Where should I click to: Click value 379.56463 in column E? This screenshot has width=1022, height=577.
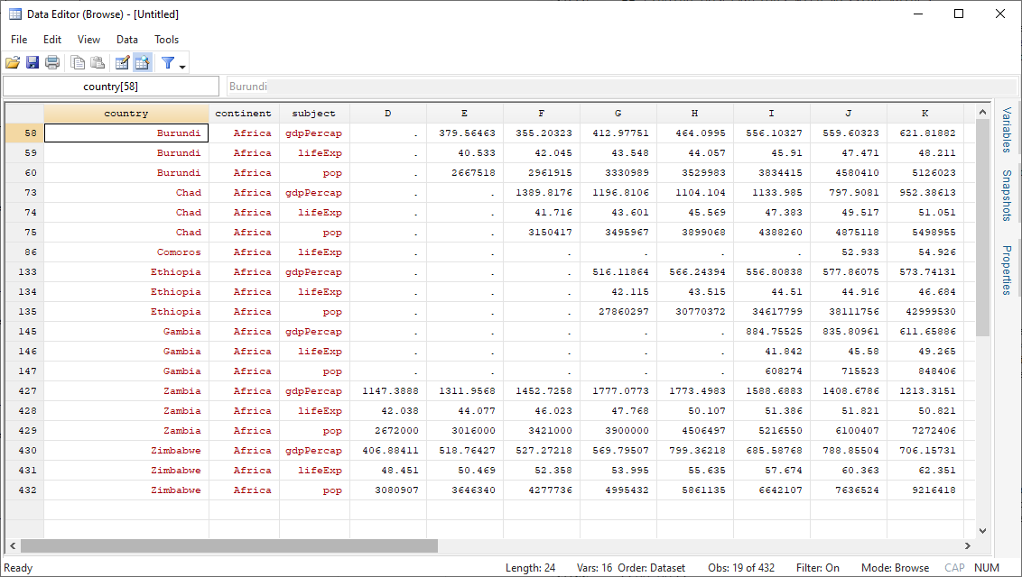(x=465, y=133)
